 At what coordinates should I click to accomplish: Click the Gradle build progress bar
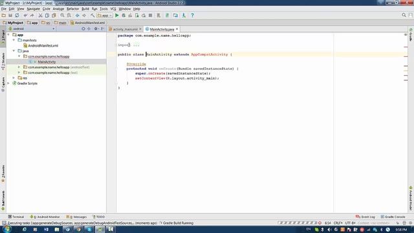tap(297, 223)
